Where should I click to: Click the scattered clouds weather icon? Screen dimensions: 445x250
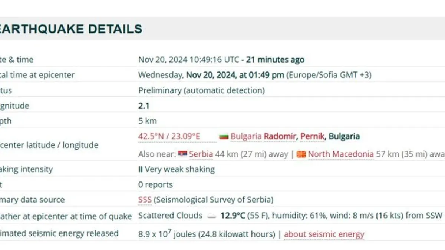coord(212,216)
